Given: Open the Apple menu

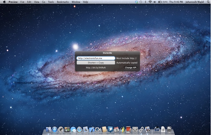Looking at the screenshot, I should click(x=4, y=2).
